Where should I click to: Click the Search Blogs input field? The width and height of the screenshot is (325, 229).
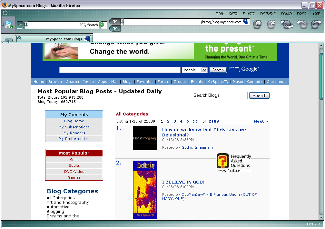coord(220,95)
